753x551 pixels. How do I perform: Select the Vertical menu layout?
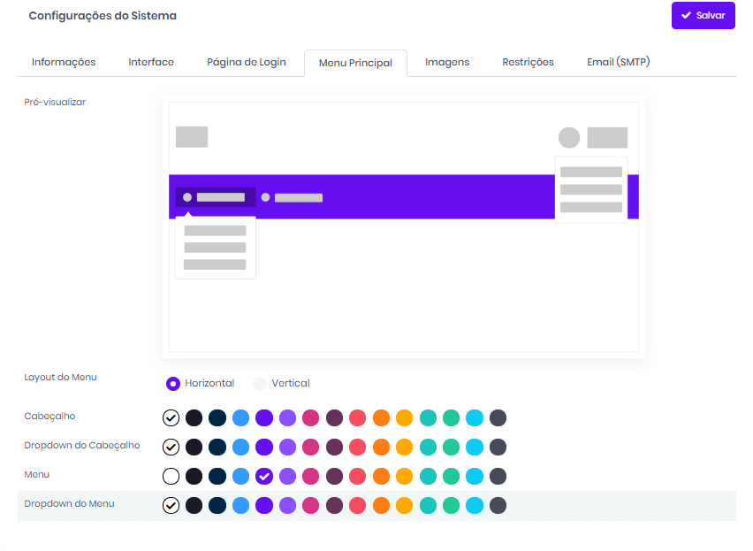pos(260,384)
